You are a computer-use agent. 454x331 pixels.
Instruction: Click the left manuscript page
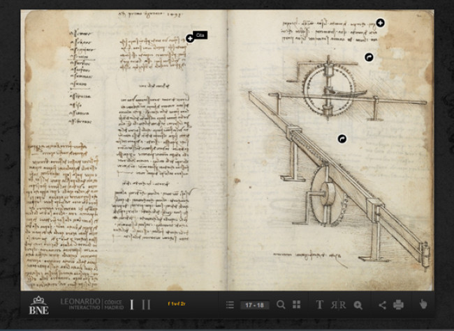(124, 151)
